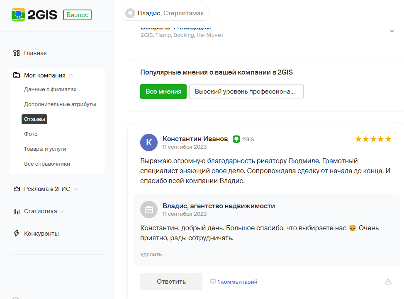This screenshot has width=404, height=299.
Task: Click the review date 11 сентября 2023
Action: [185, 147]
